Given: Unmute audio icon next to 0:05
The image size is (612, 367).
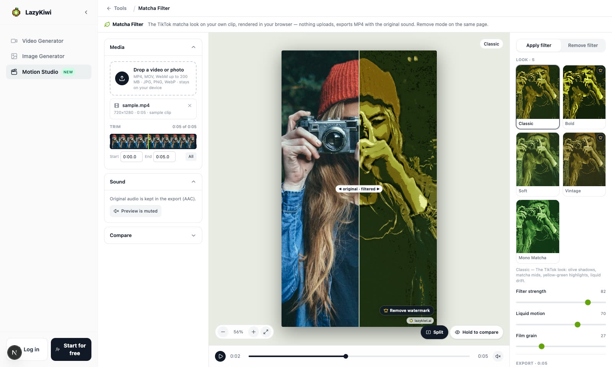Looking at the screenshot, I should pyautogui.click(x=498, y=356).
